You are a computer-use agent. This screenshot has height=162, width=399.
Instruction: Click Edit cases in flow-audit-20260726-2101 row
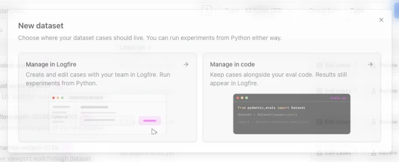pyautogui.click(x=334, y=122)
